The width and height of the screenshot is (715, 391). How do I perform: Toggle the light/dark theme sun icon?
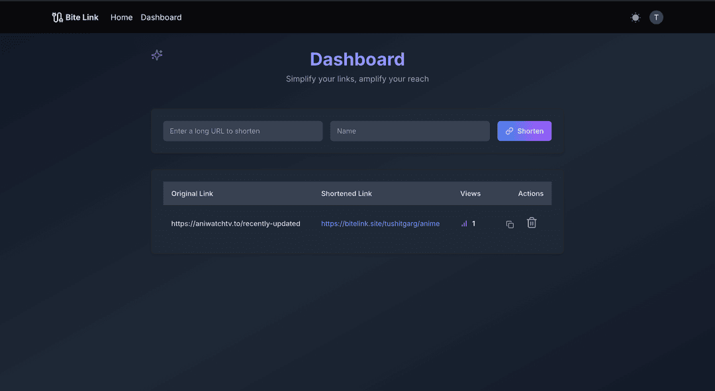pyautogui.click(x=636, y=18)
